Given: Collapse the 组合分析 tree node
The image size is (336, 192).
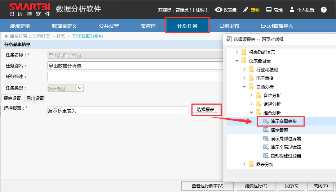Looking at the screenshot, I should 251,113.
